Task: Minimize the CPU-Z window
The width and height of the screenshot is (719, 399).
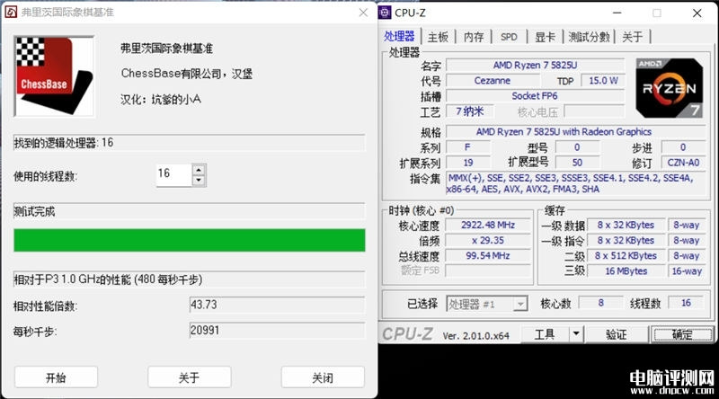Action: click(x=617, y=13)
